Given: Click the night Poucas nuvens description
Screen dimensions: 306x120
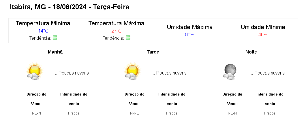Looking at the screenshot, I should click(268, 73).
